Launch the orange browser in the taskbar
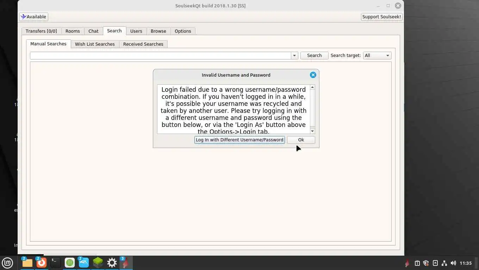Screen dimensions: 479x270 point(42,263)
